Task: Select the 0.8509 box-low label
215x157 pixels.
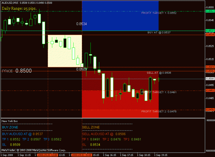Action: click(x=82, y=69)
